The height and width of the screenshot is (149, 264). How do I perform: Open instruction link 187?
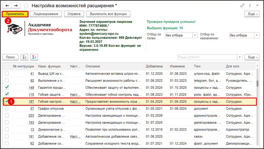31,102
